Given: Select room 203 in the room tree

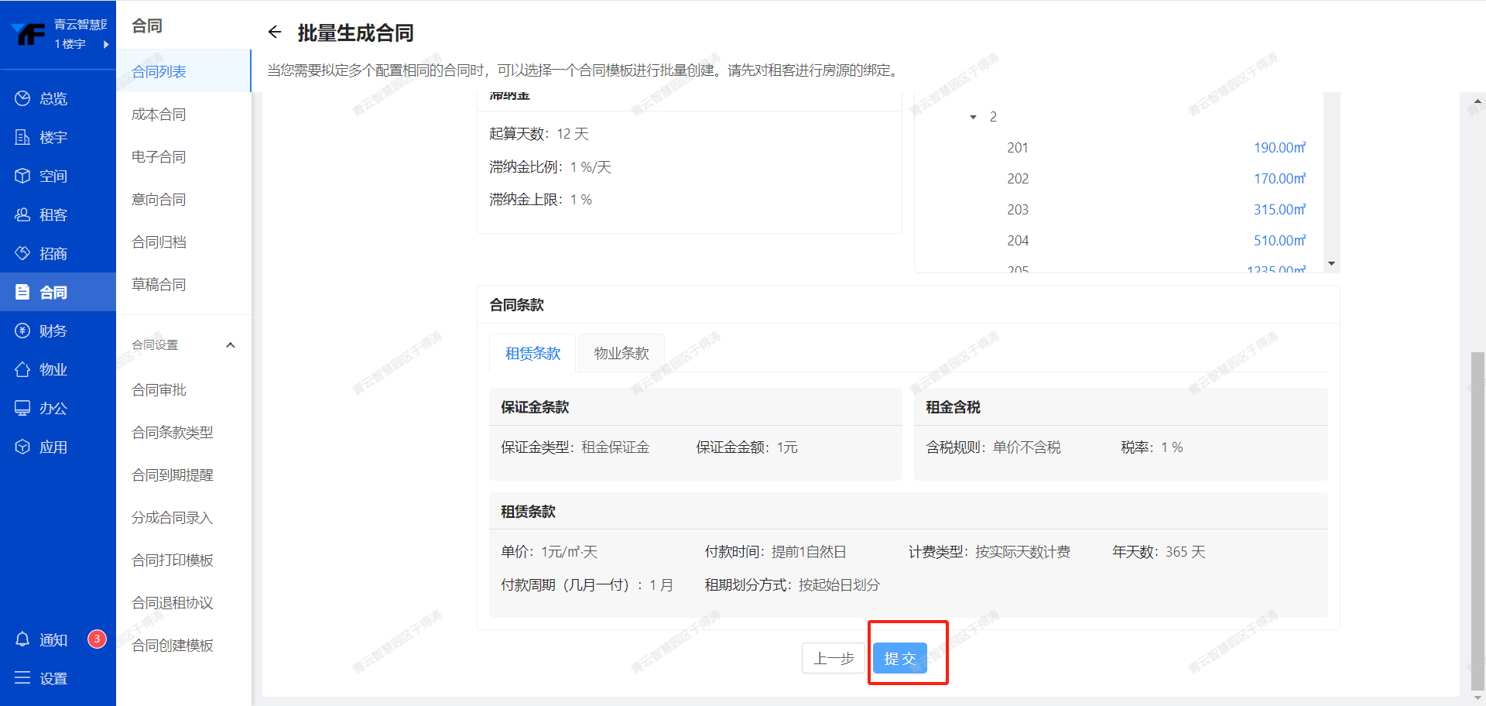Looking at the screenshot, I should pos(1018,210).
